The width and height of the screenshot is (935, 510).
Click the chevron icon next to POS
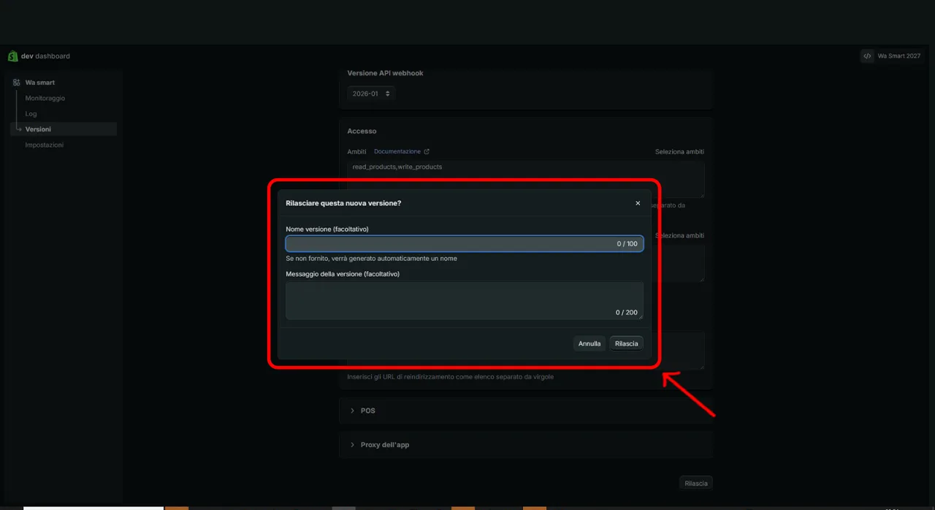click(353, 411)
